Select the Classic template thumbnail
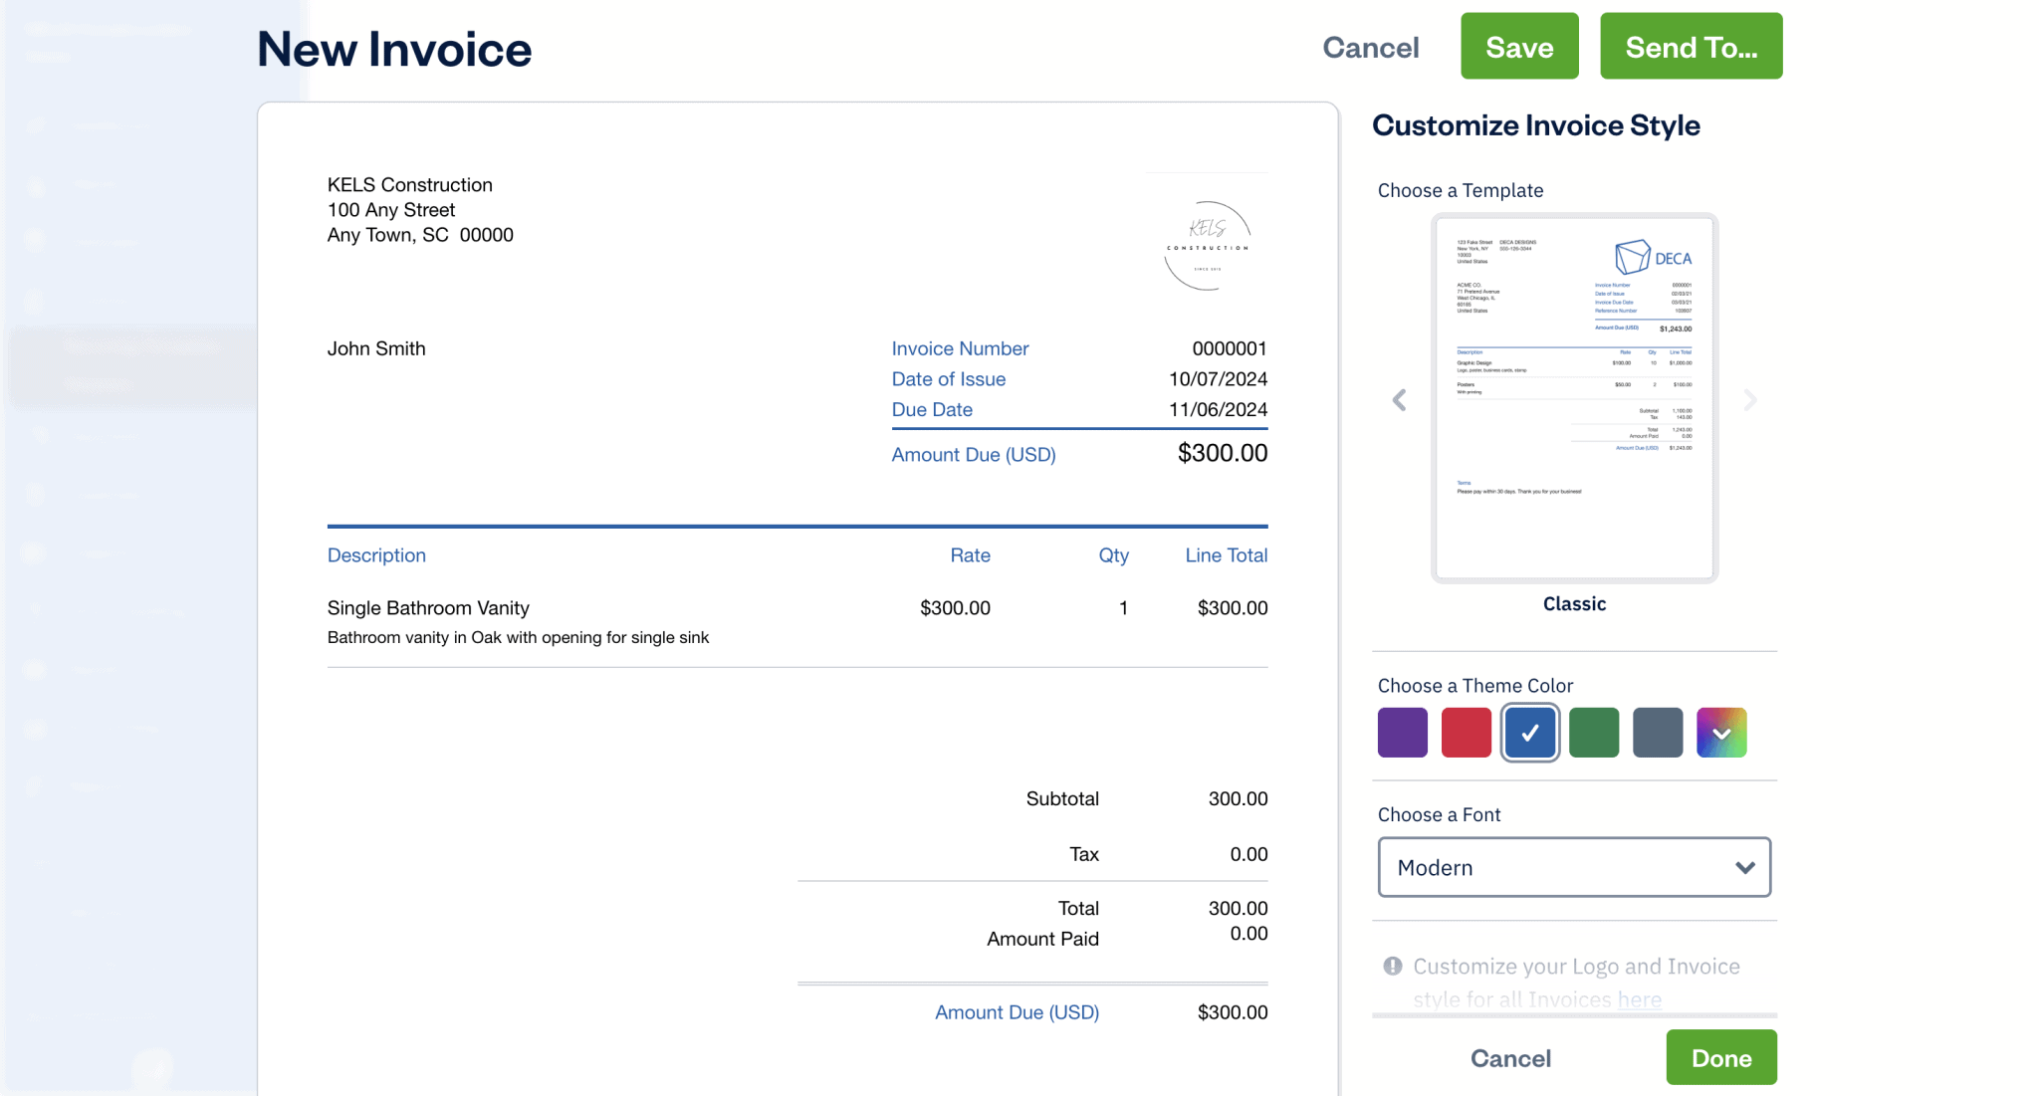 tap(1573, 398)
